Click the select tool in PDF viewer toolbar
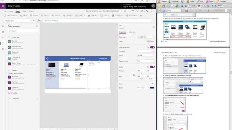The height and width of the screenshot is (130, 232). [x=199, y=6]
